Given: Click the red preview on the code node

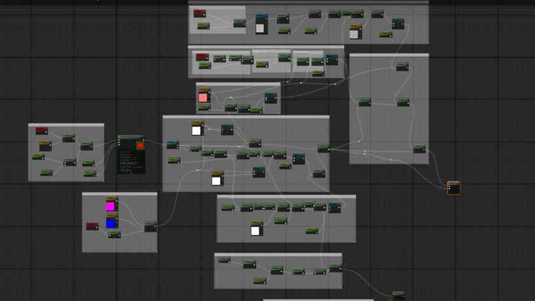Looking at the screenshot, I should [x=140, y=146].
